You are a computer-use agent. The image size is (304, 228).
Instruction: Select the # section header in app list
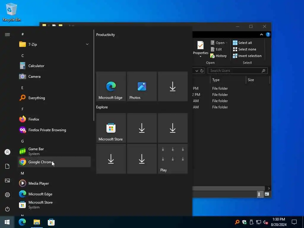tap(23, 34)
